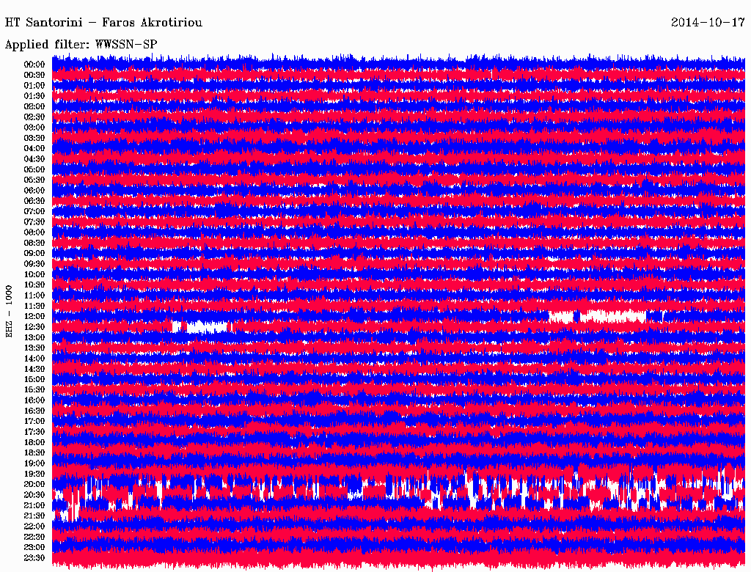This screenshot has width=751, height=572.
Task: Click the EHZ – 1000 vertical axis label
Action: tap(10, 311)
